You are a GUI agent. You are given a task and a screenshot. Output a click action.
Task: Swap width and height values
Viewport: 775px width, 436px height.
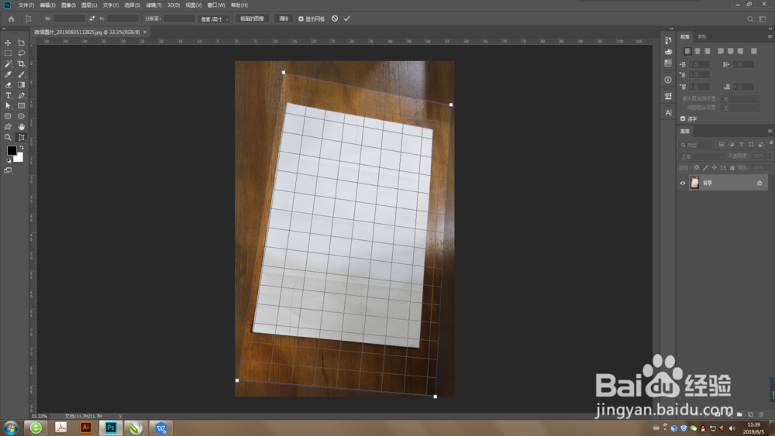pos(92,19)
